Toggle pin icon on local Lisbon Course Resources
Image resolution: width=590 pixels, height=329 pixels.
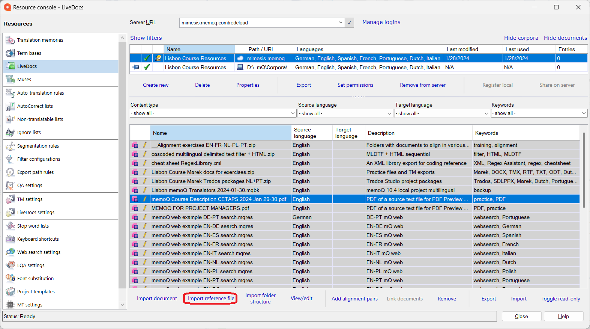pos(136,67)
